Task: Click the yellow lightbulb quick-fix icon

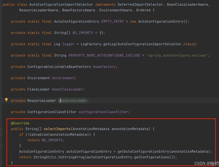Action: click(6, 100)
